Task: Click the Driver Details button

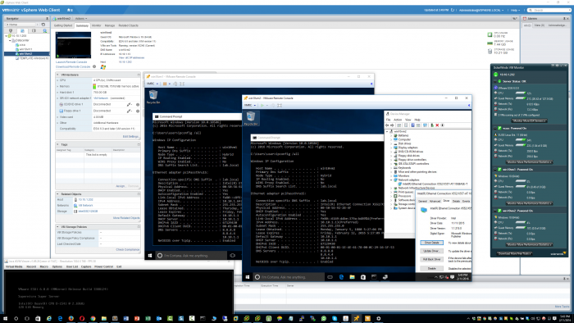Action: [431, 243]
